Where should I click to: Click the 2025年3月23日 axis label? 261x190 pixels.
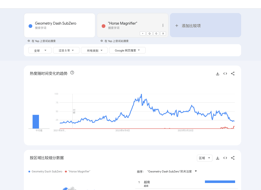pos(185,131)
